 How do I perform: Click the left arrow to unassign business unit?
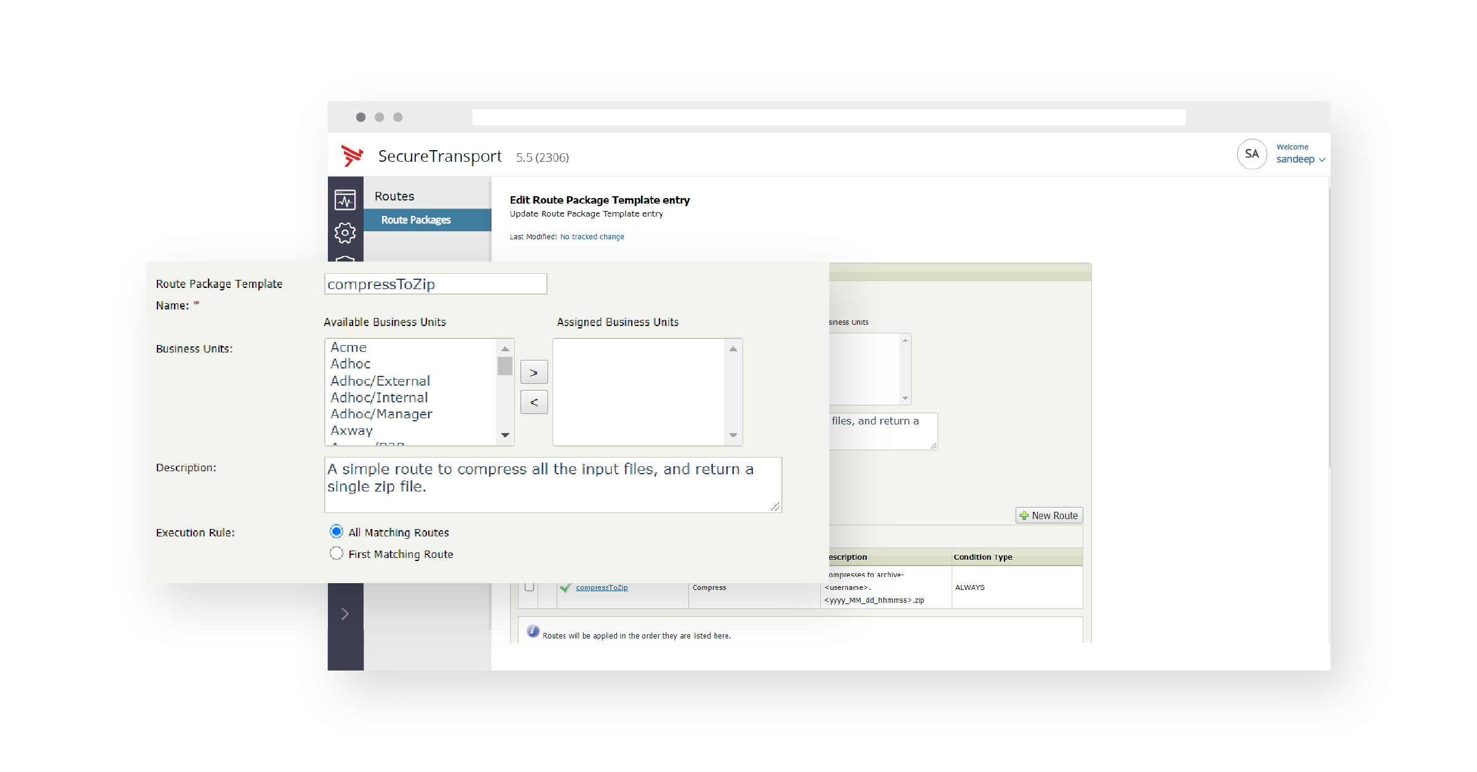(533, 402)
